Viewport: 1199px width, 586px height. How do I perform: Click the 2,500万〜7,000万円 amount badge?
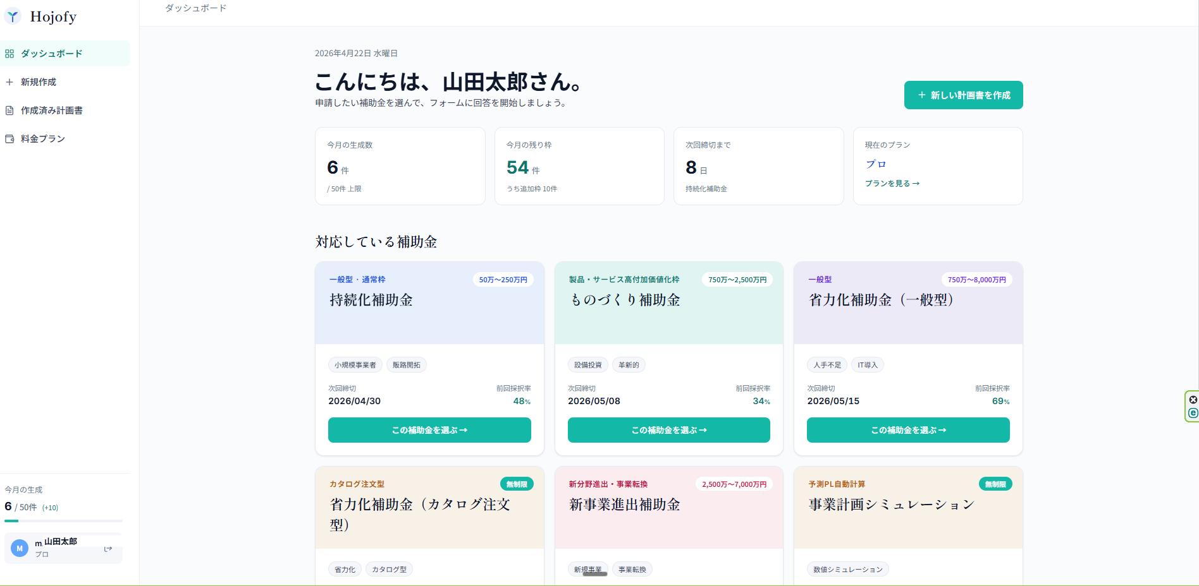tap(734, 484)
